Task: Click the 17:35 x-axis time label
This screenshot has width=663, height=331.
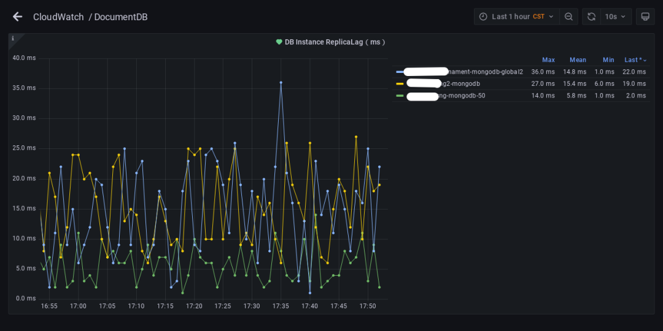Action: coord(281,306)
